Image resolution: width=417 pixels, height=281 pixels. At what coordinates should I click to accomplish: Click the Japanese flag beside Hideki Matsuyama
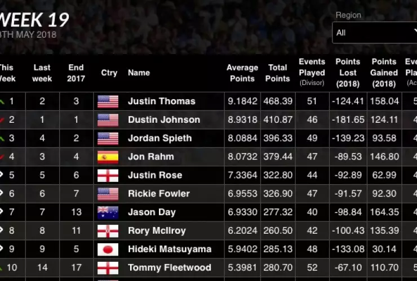pos(108,249)
